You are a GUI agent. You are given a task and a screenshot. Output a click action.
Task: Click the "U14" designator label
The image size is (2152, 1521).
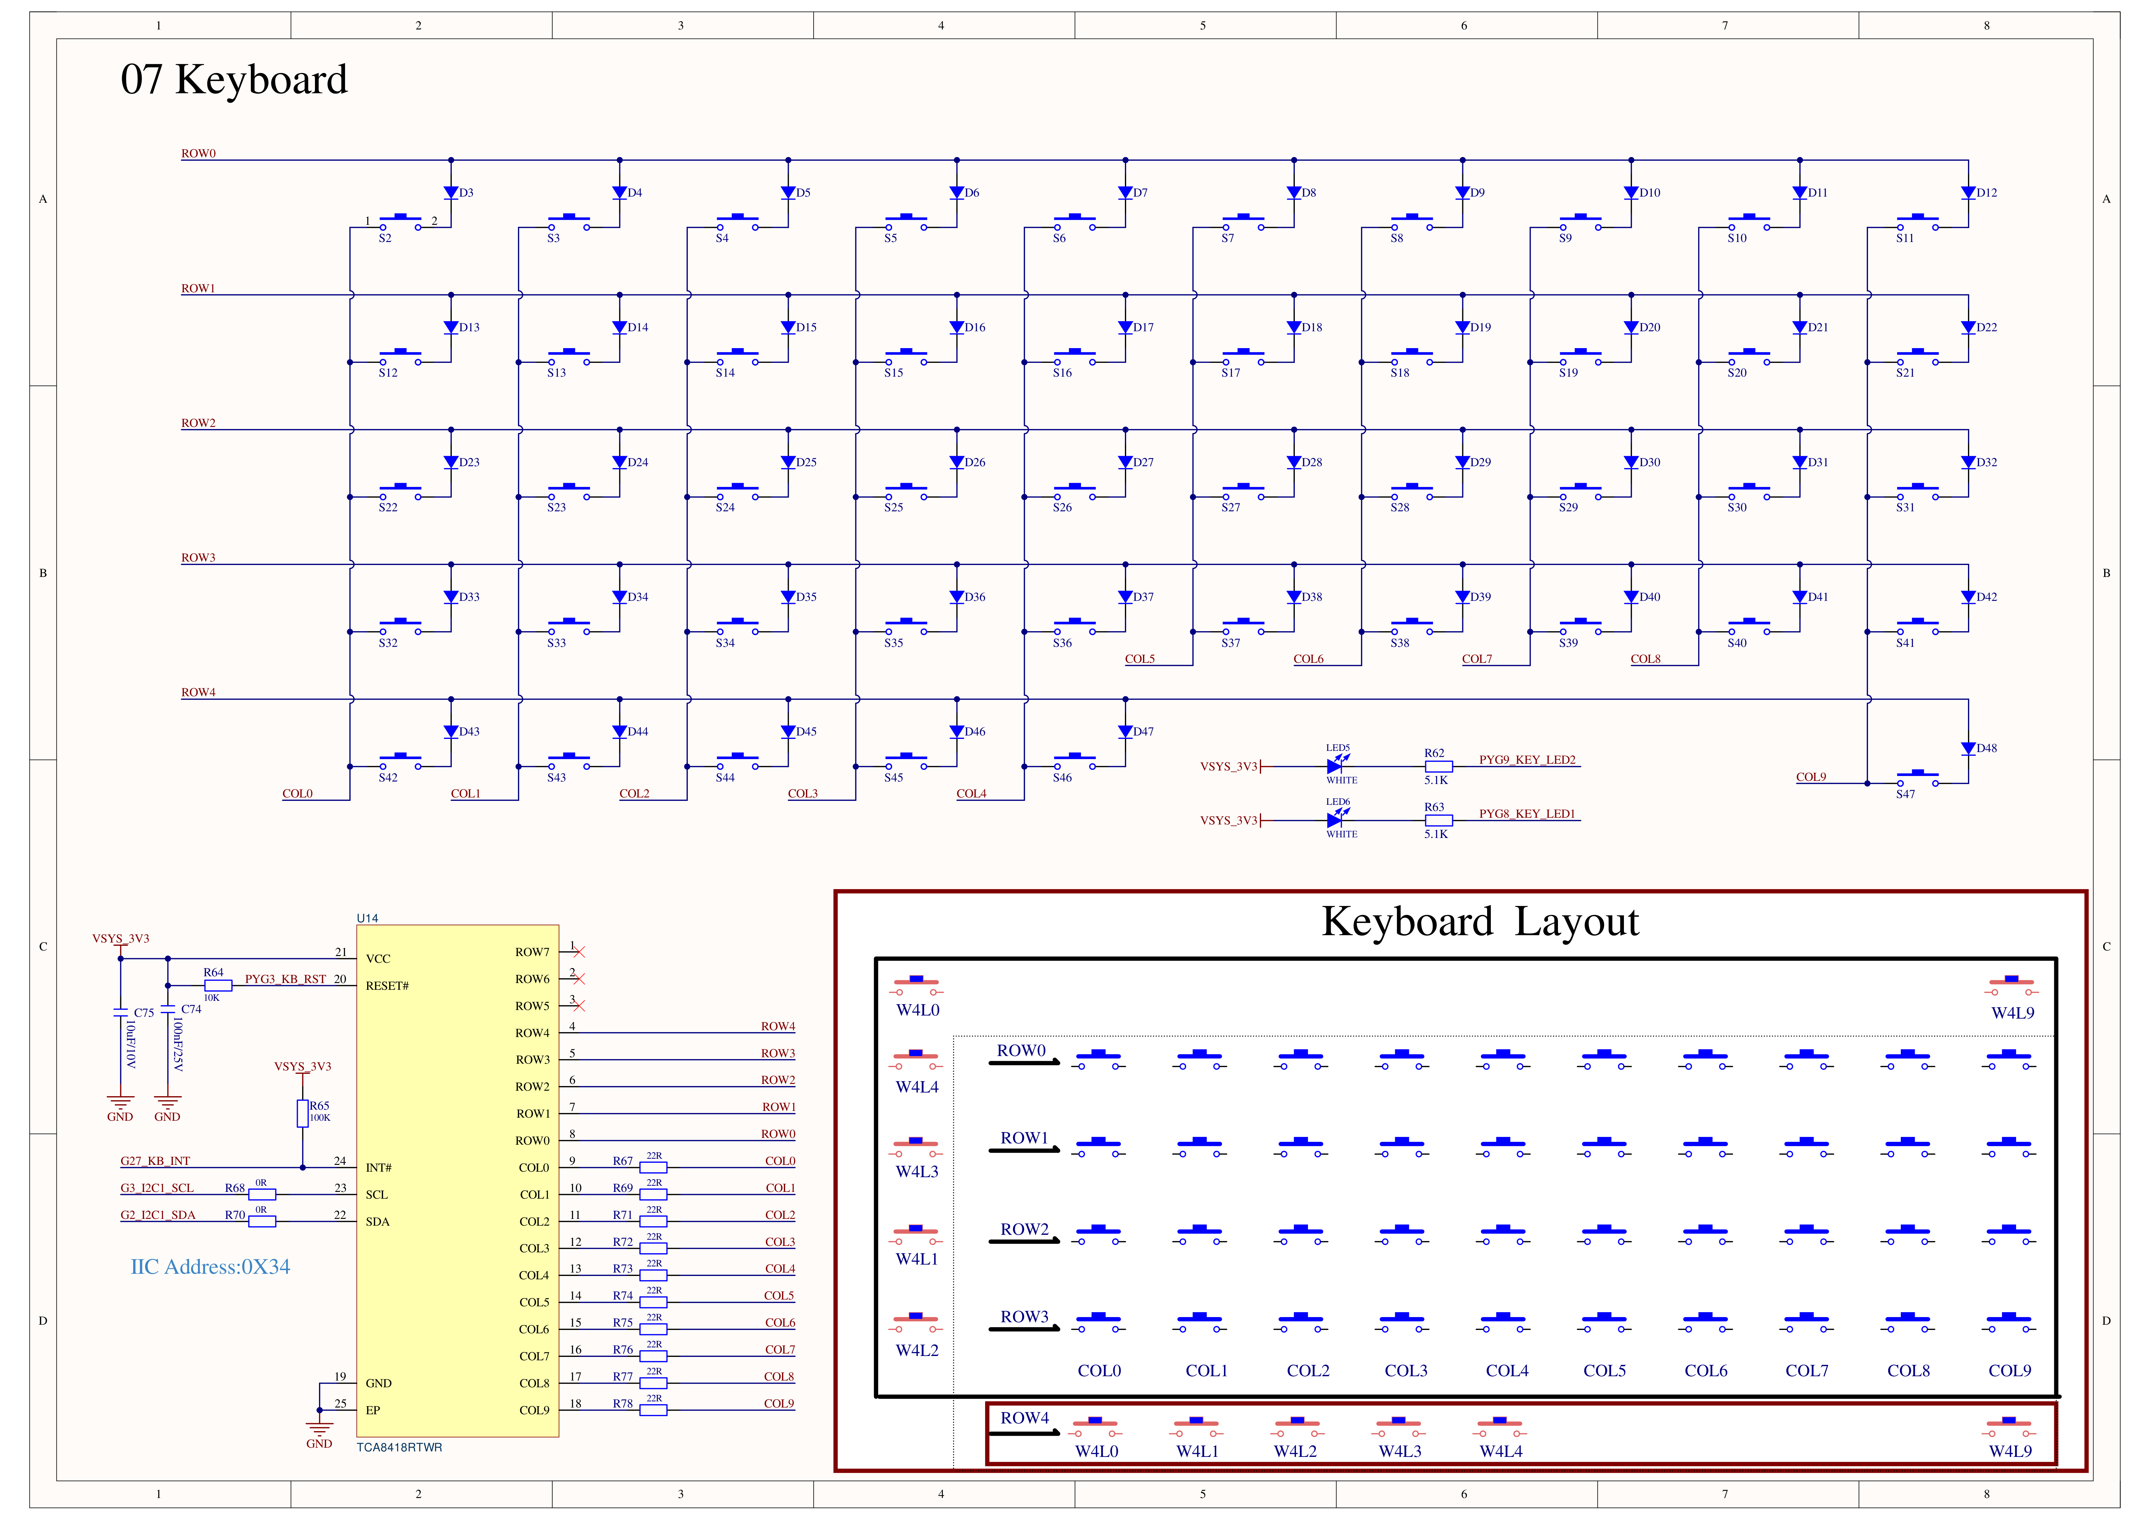[x=367, y=918]
